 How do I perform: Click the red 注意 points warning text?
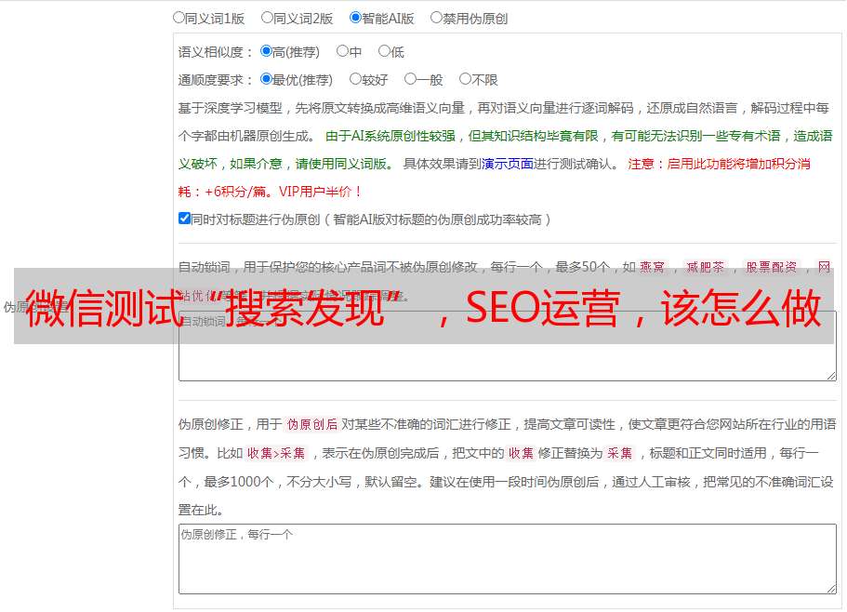tap(495, 178)
